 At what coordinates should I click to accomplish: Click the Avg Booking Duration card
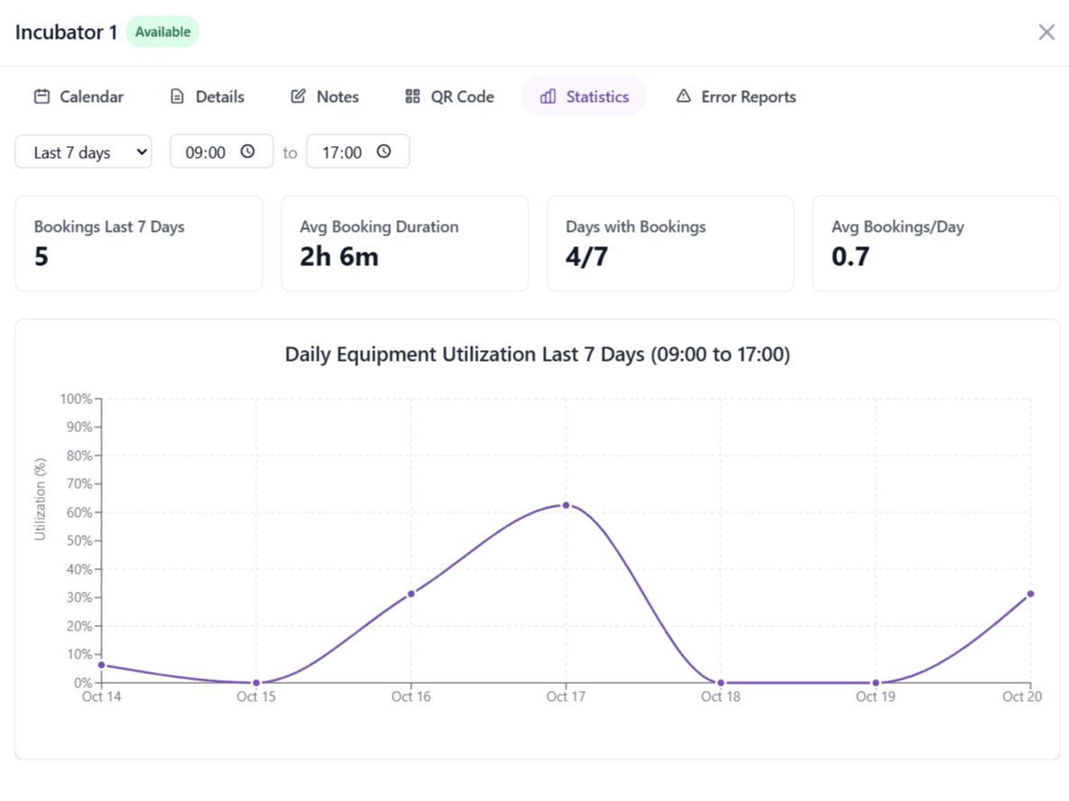pos(404,244)
